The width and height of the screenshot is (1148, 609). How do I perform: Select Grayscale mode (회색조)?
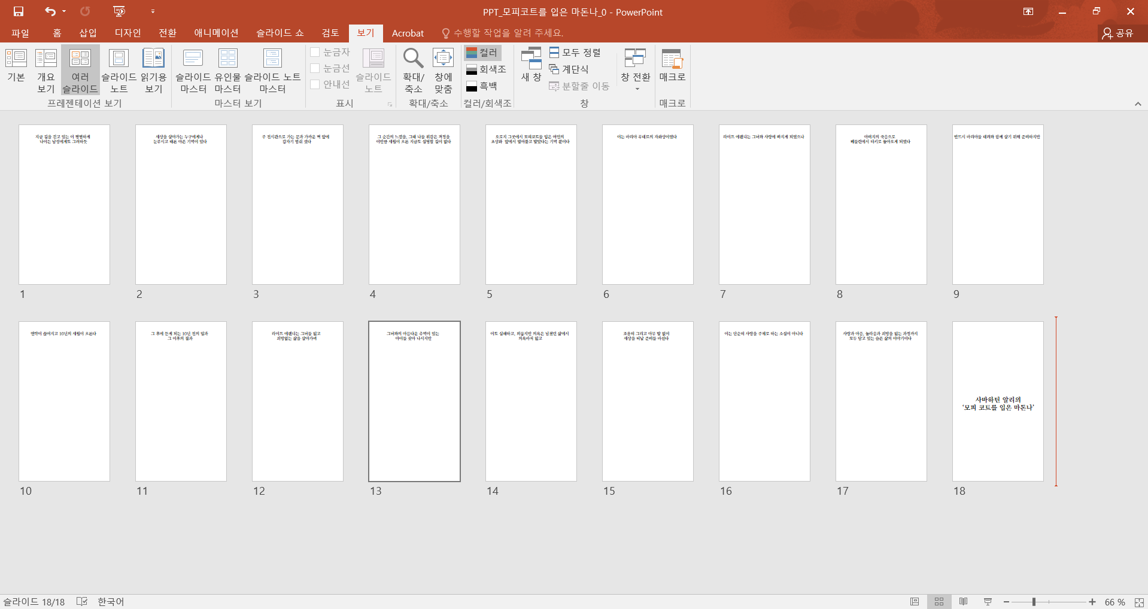[486, 69]
